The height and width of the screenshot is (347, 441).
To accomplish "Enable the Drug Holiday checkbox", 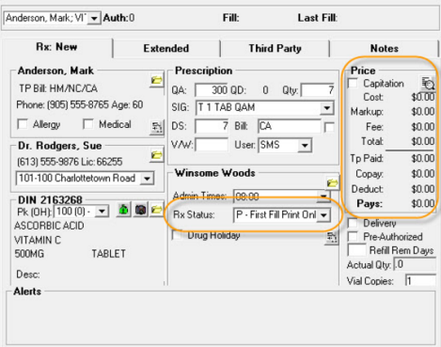I will tap(178, 235).
